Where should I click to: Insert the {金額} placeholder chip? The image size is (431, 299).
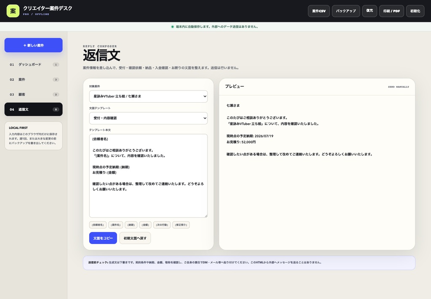click(145, 225)
